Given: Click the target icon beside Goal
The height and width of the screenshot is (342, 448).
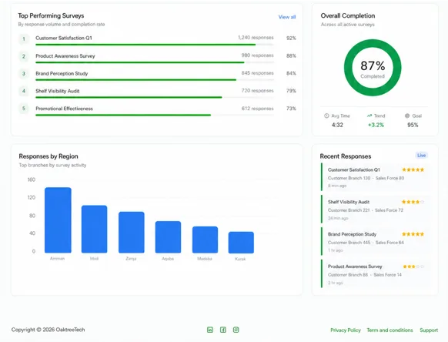Looking at the screenshot, I should pos(407,116).
